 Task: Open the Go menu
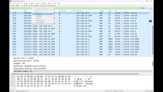(x=22, y=3)
